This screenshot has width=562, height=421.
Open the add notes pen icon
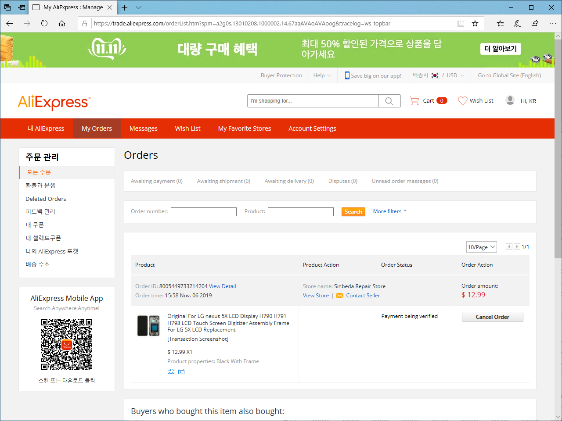pos(518,23)
